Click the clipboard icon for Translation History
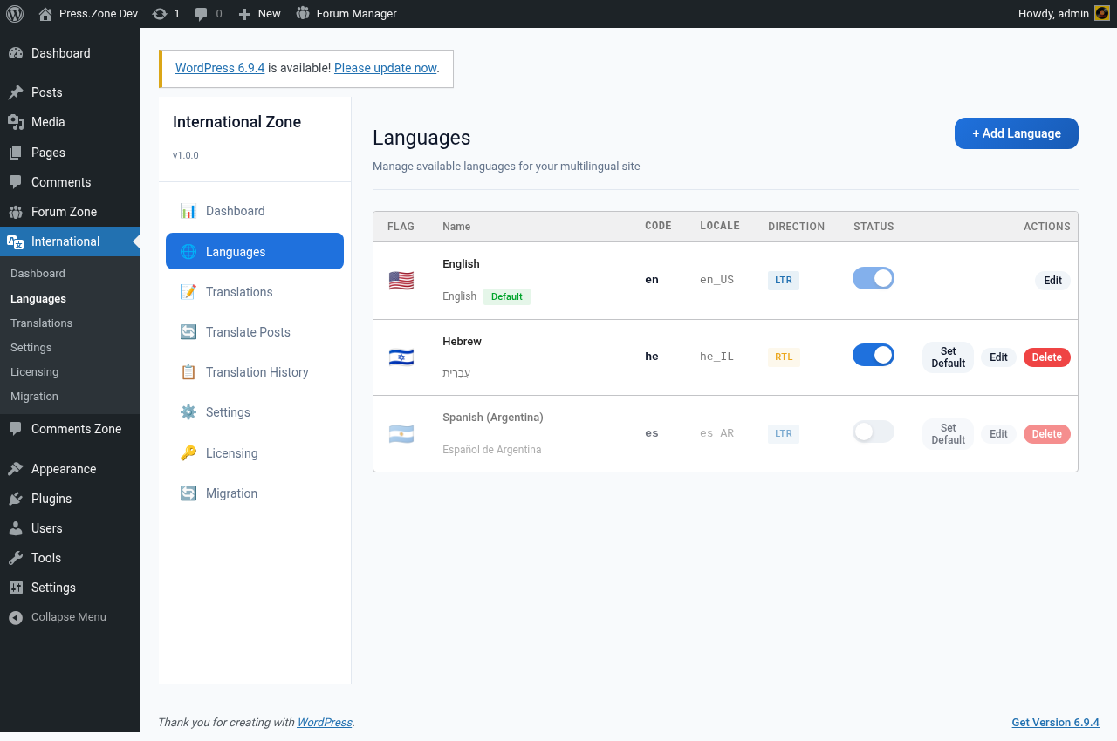 (x=188, y=372)
